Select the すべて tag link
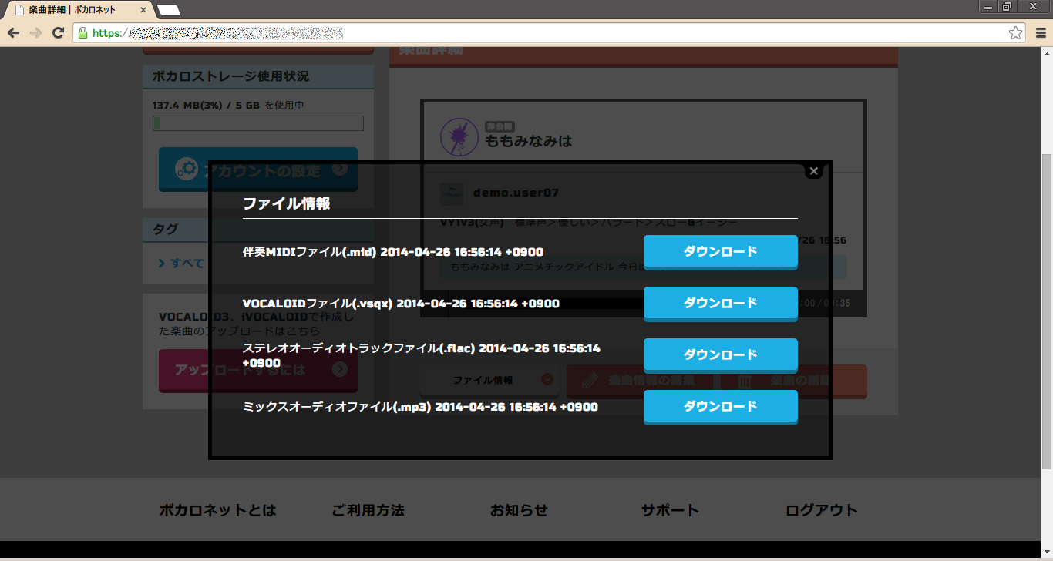This screenshot has width=1053, height=561. 181,264
